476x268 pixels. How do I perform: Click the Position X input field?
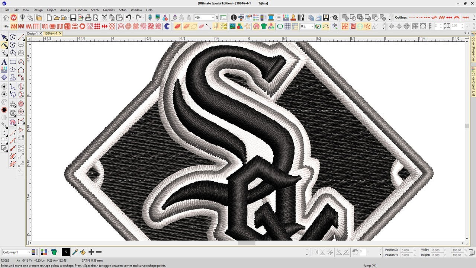[x=406, y=250]
